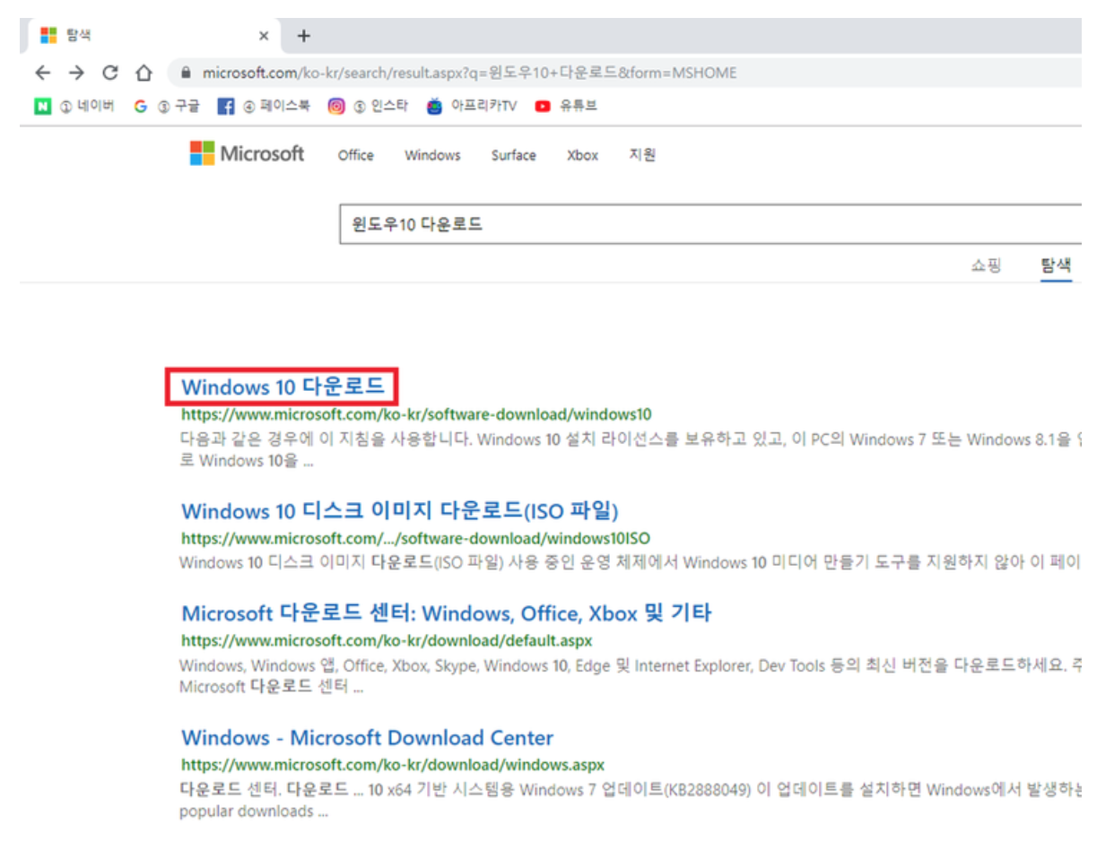Click the software-download/windows10ISO green URL
This screenshot has width=1114, height=850.
(x=415, y=538)
